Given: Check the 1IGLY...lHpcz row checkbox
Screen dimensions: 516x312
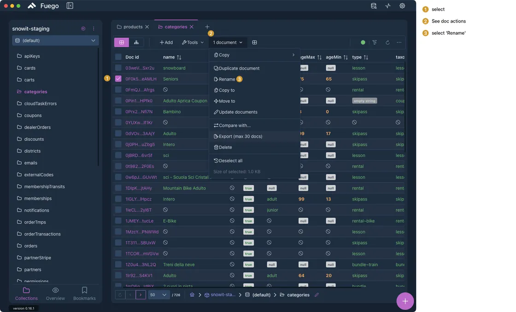Looking at the screenshot, I should coord(118,199).
